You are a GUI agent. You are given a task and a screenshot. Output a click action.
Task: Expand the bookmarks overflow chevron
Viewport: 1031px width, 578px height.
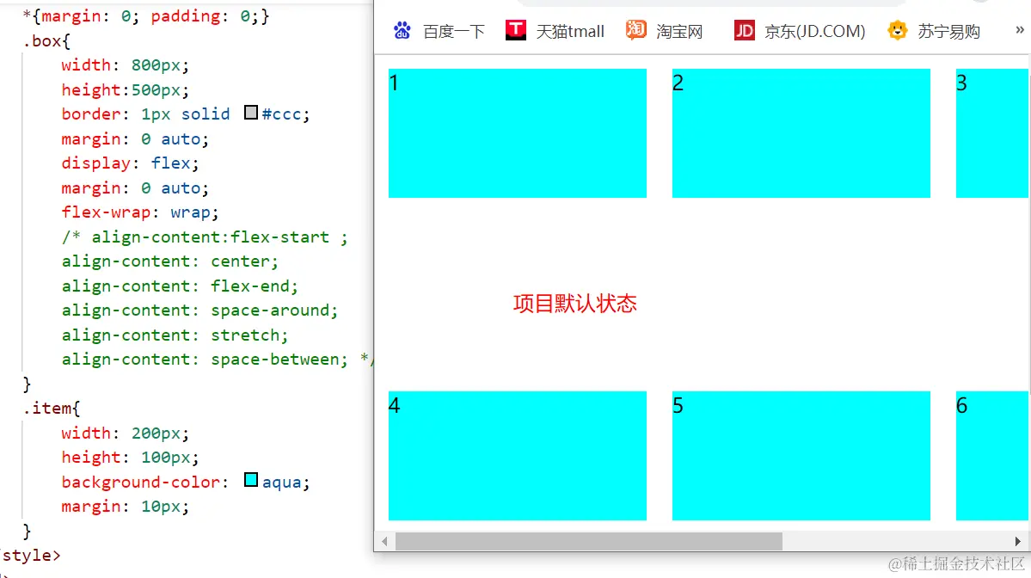[x=1020, y=30]
